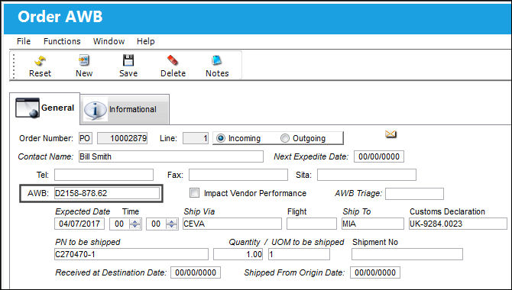Click the AWB Triage label
The width and height of the screenshot is (512, 290).
(358, 193)
